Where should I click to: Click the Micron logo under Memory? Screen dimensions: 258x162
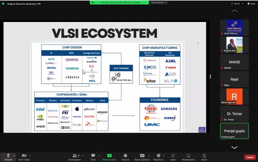point(89,109)
